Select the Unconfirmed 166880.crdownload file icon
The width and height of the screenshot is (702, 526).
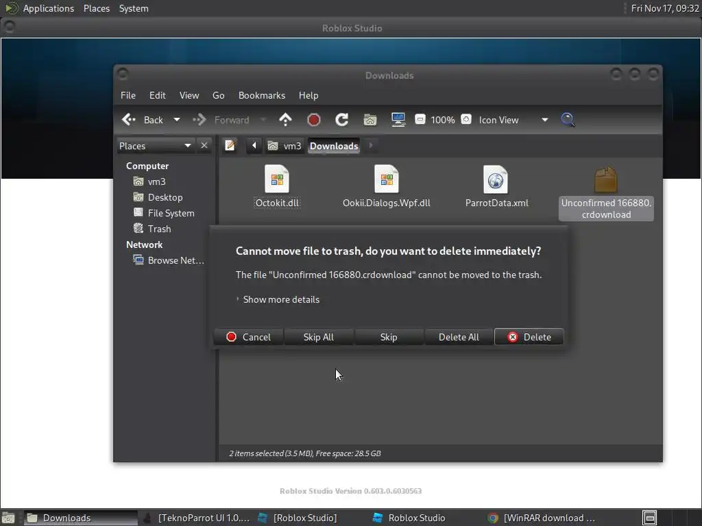[606, 179]
